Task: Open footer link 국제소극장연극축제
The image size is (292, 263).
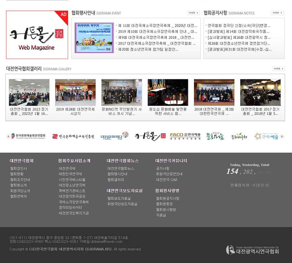Action: point(74,202)
